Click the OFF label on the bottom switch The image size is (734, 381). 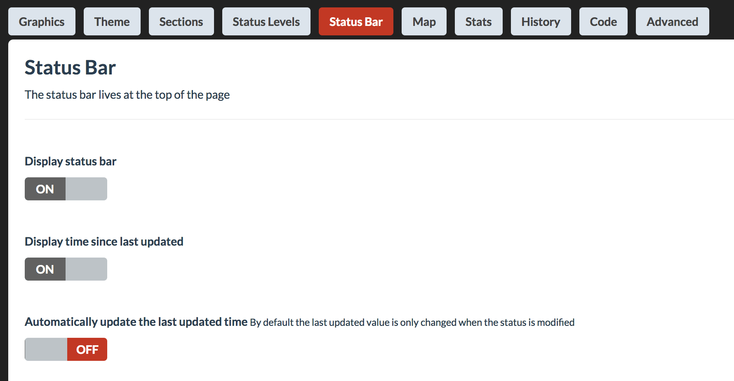(x=87, y=349)
